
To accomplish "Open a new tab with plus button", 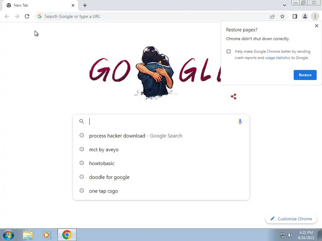I will click(85, 5).
